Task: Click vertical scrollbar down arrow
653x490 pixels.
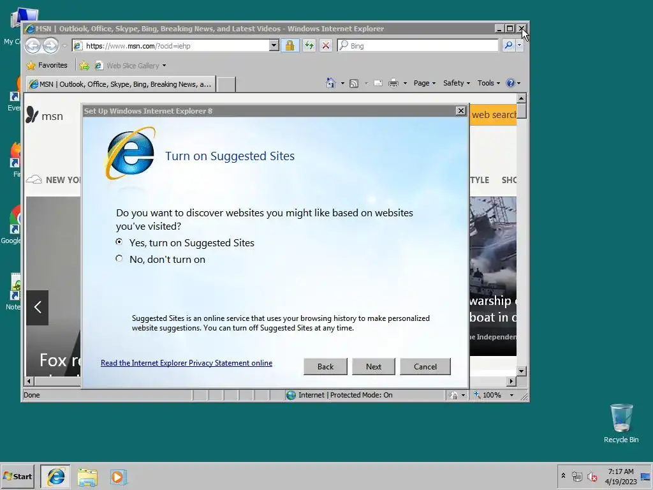Action: tap(522, 371)
